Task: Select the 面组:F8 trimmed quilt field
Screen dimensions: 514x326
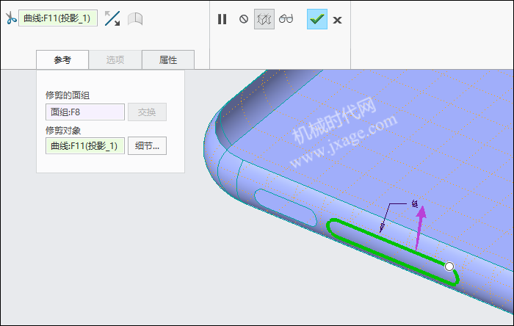Action: coord(85,112)
